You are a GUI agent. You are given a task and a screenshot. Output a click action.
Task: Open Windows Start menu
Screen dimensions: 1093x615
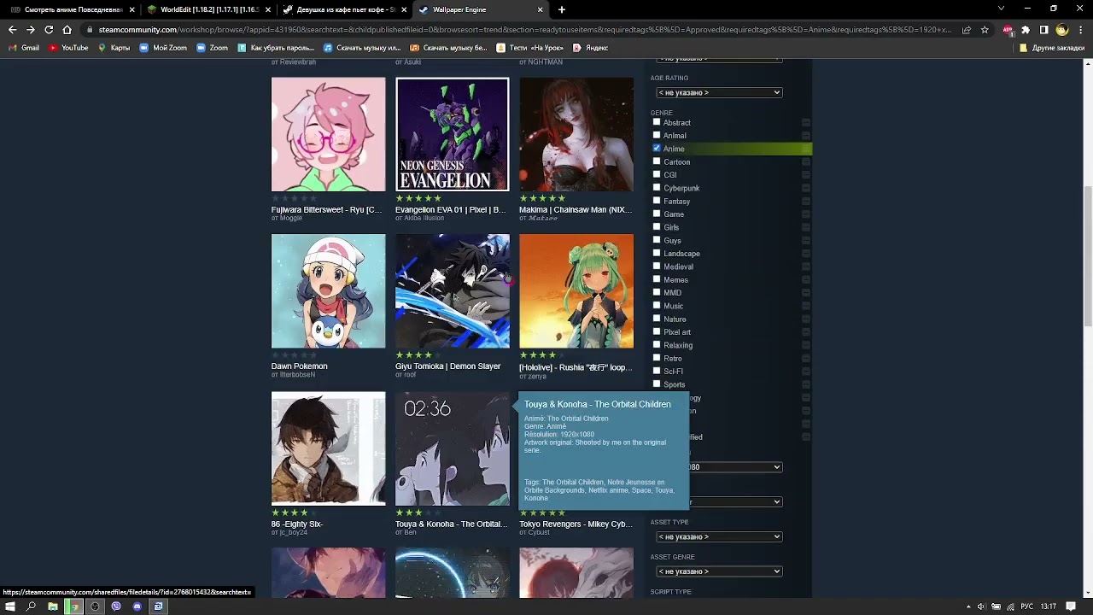[10, 606]
